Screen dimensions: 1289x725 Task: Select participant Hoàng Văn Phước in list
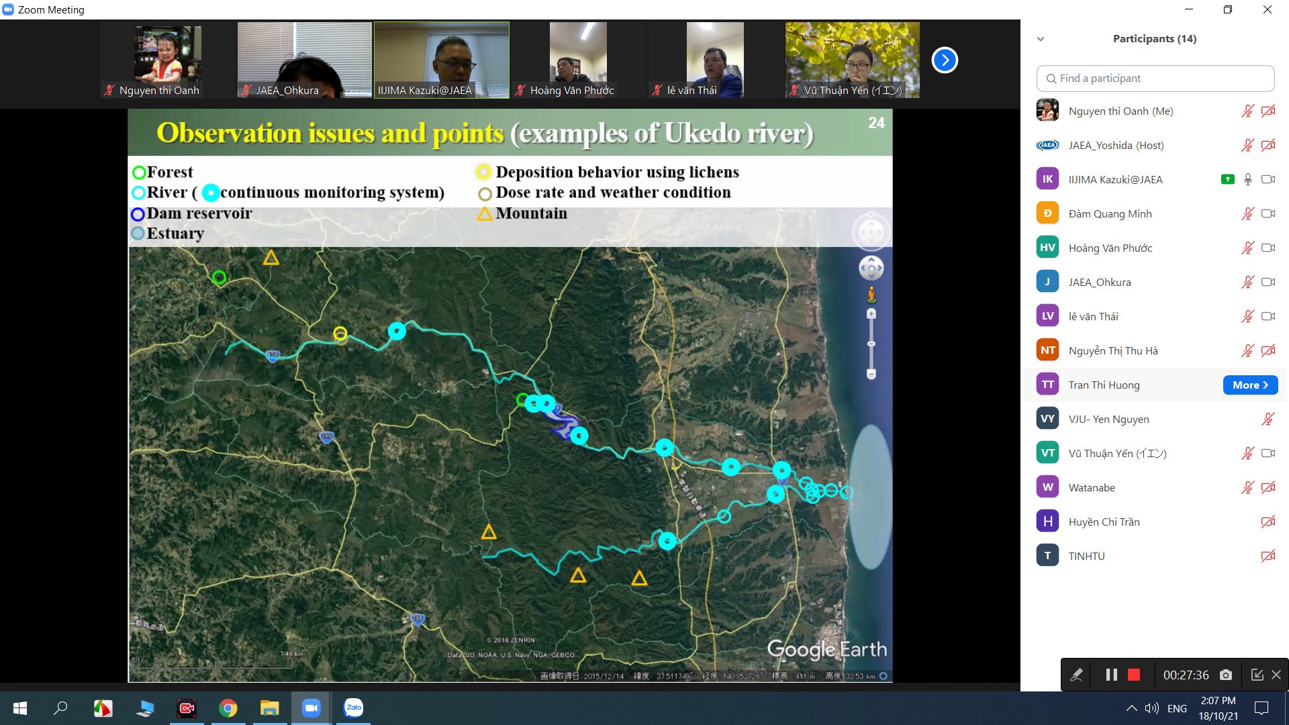[1110, 248]
